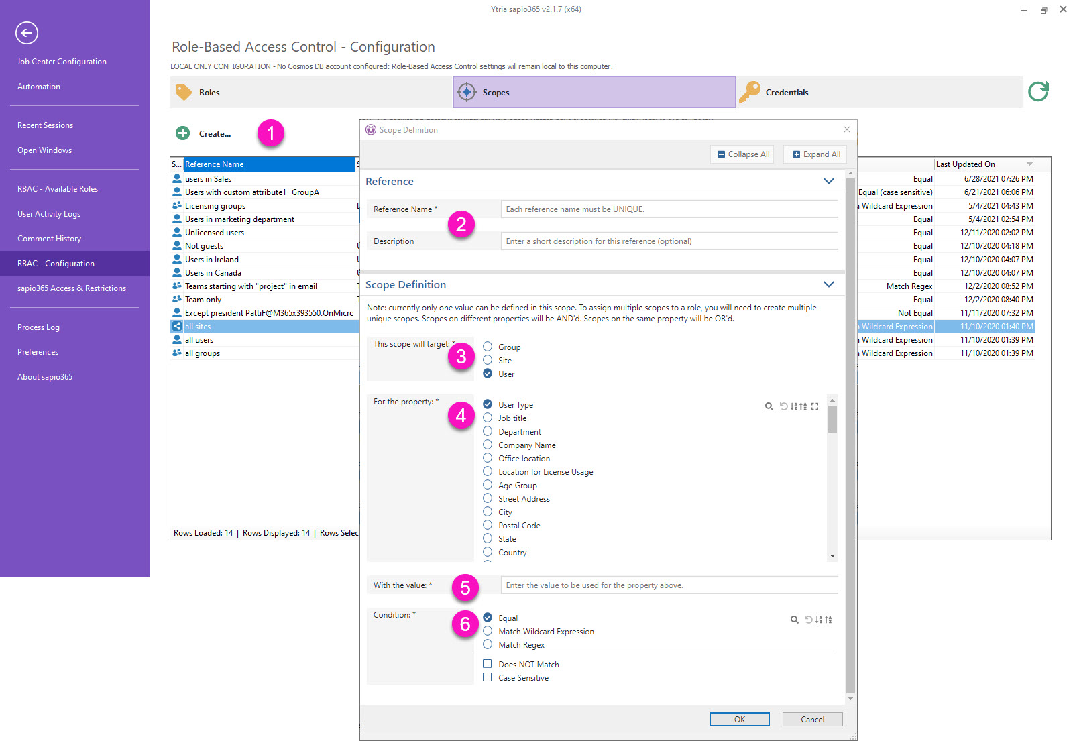Open Last Updated On column dropdown arrow
The height and width of the screenshot is (741, 1073).
coord(1029,164)
